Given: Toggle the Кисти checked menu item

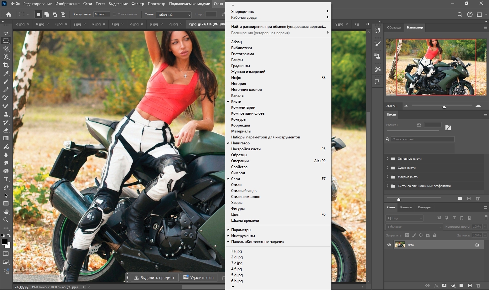Looking at the screenshot, I should (x=278, y=101).
